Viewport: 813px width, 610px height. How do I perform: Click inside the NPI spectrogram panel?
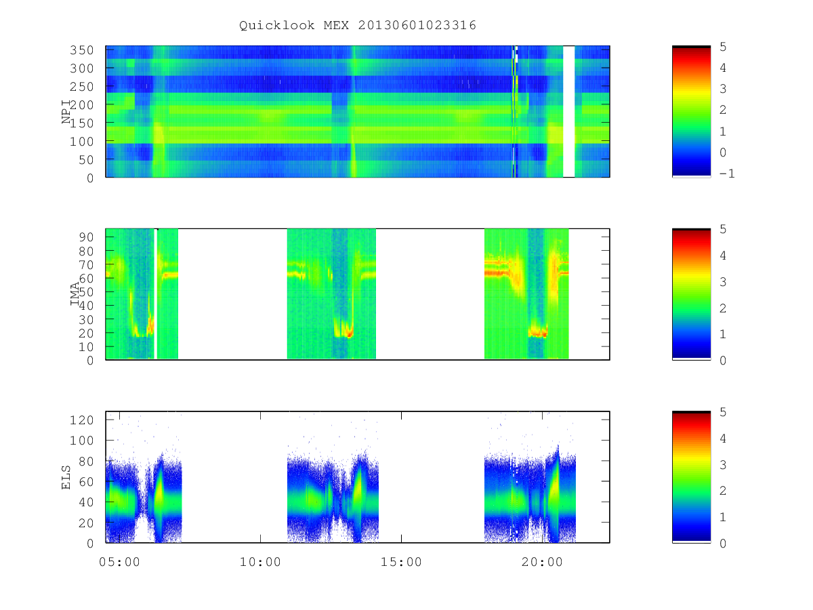pos(358,111)
